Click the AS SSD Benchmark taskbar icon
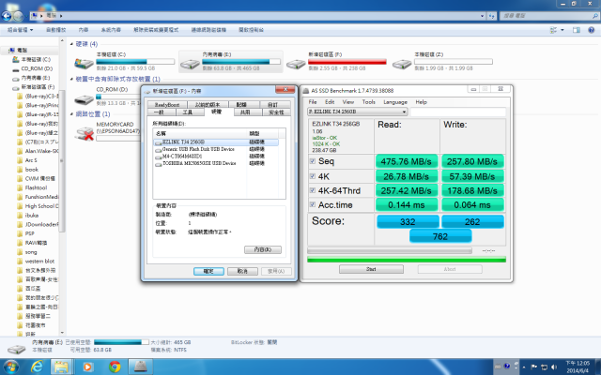The image size is (601, 375). 140,367
